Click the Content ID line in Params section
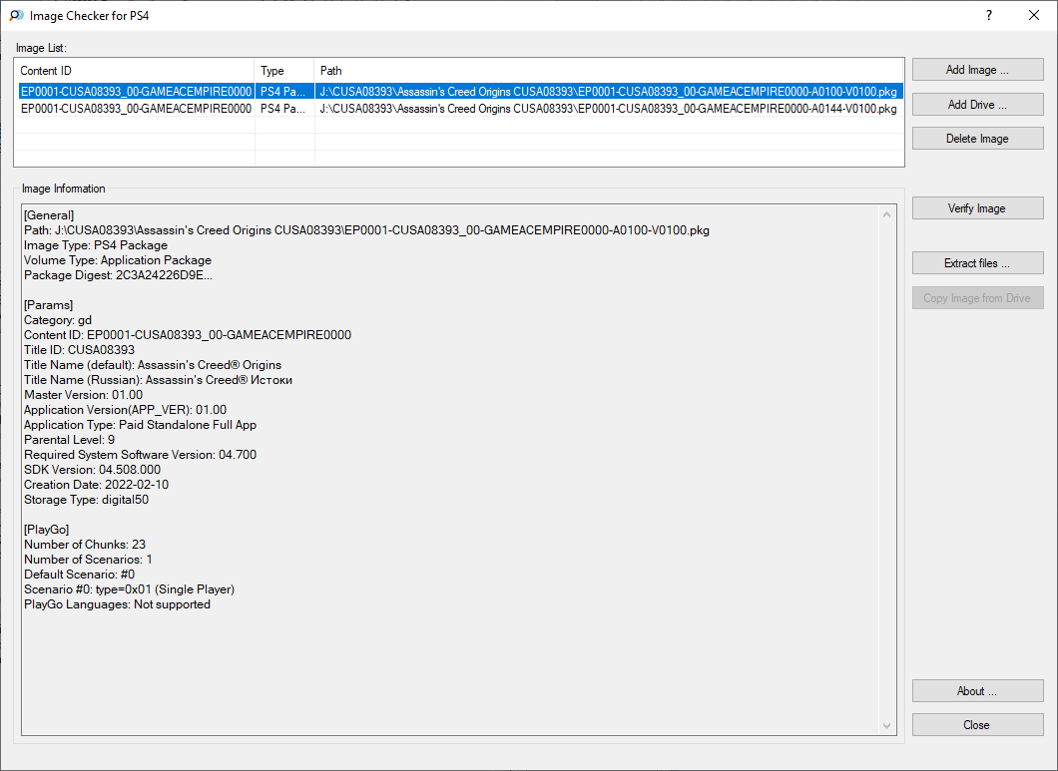The width and height of the screenshot is (1058, 771). point(187,335)
